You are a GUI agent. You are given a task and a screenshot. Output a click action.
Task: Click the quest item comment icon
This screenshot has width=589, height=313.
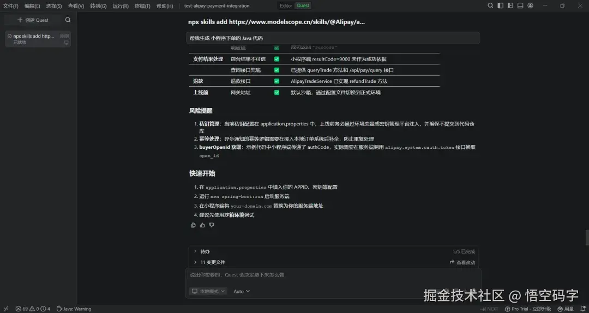(67, 43)
